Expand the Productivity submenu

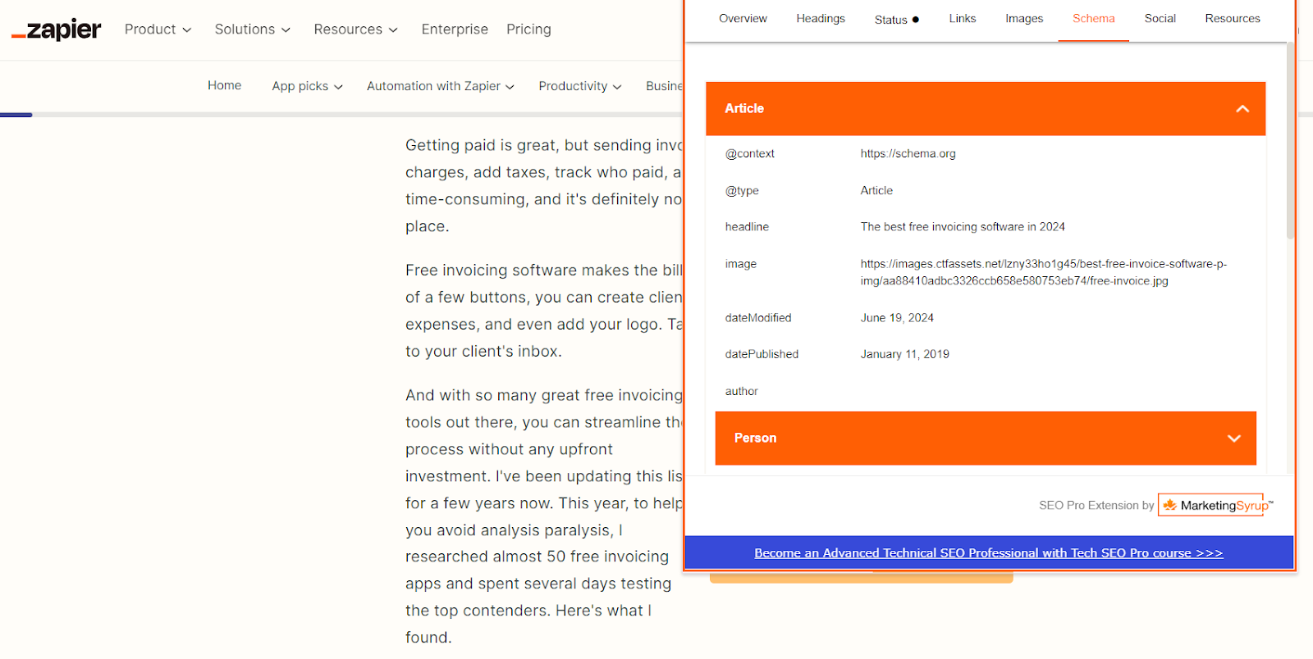[x=579, y=86]
